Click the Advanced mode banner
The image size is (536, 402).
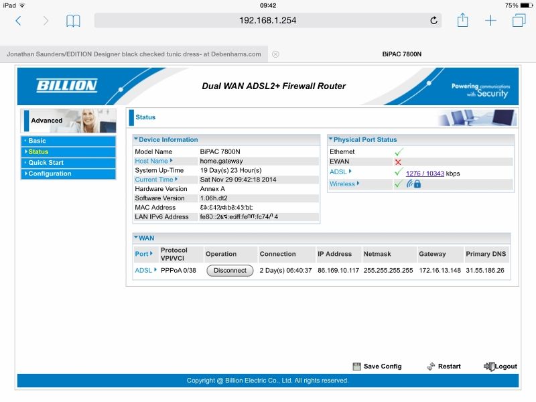pyautogui.click(x=68, y=121)
